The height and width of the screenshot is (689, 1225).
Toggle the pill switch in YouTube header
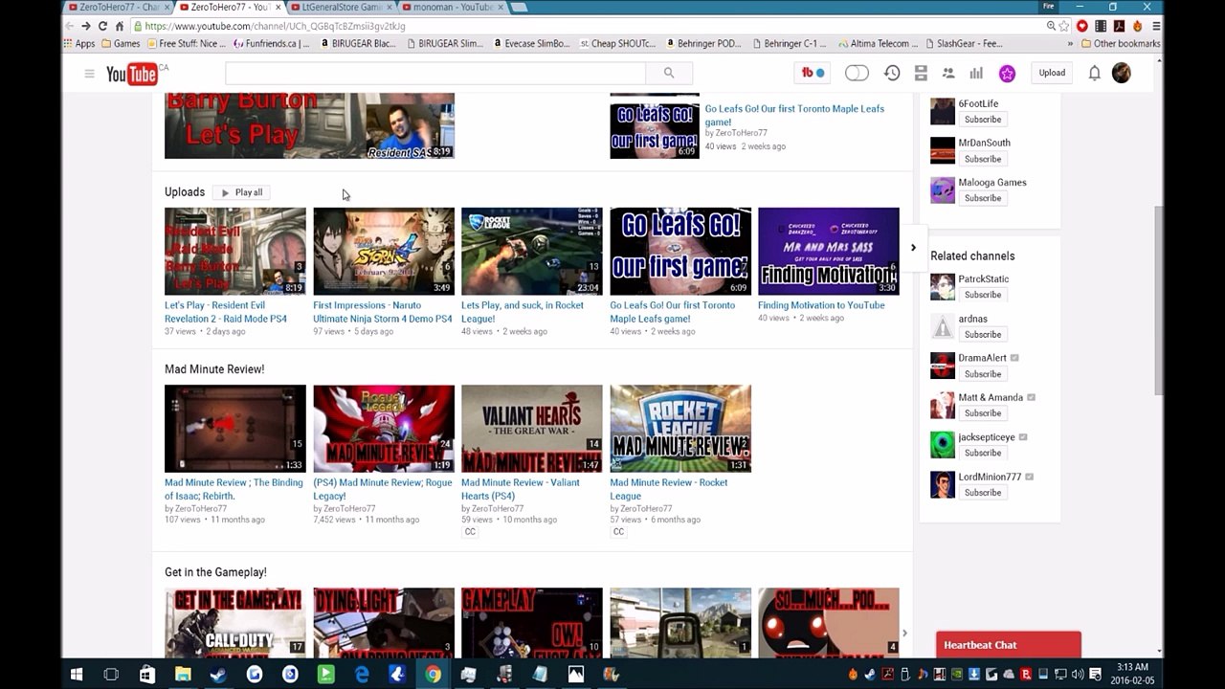point(857,73)
